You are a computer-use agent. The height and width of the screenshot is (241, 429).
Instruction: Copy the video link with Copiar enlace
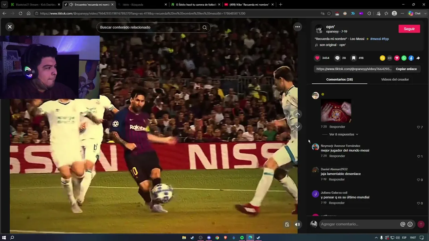406,69
